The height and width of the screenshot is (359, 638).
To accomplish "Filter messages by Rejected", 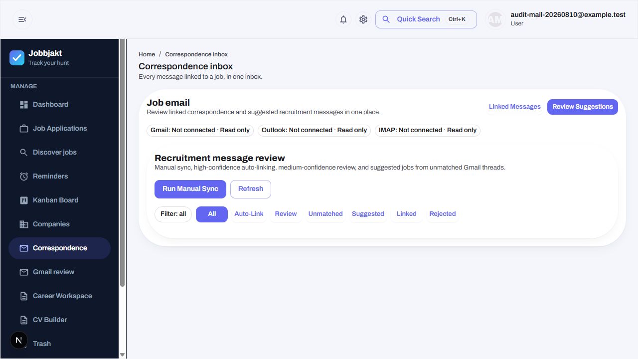I will pos(443,214).
